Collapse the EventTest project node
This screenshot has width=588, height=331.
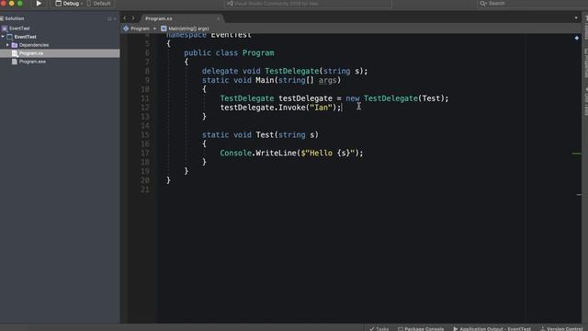point(3,37)
